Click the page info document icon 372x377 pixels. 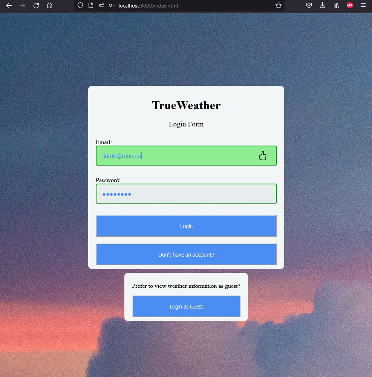coord(90,6)
